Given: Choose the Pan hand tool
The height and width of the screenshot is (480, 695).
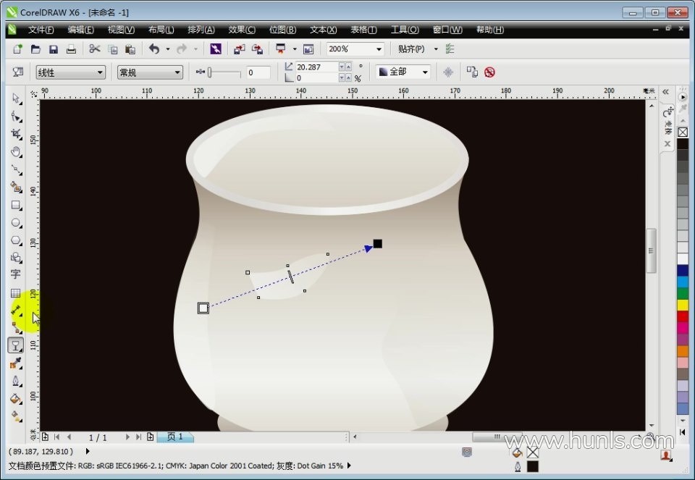Looking at the screenshot, I should pos(16,151).
